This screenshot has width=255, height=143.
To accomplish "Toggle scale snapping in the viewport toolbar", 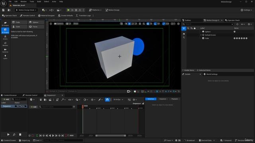I will [164, 24].
